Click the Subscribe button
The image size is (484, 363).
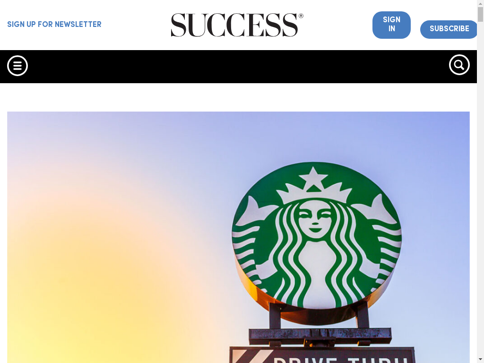click(x=449, y=29)
